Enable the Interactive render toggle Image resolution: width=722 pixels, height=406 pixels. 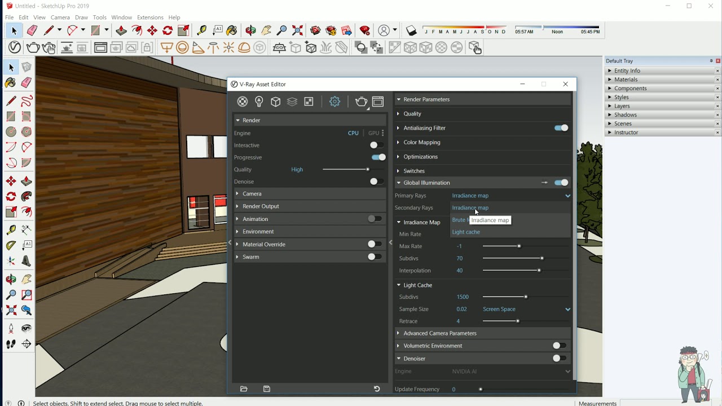pyautogui.click(x=377, y=145)
